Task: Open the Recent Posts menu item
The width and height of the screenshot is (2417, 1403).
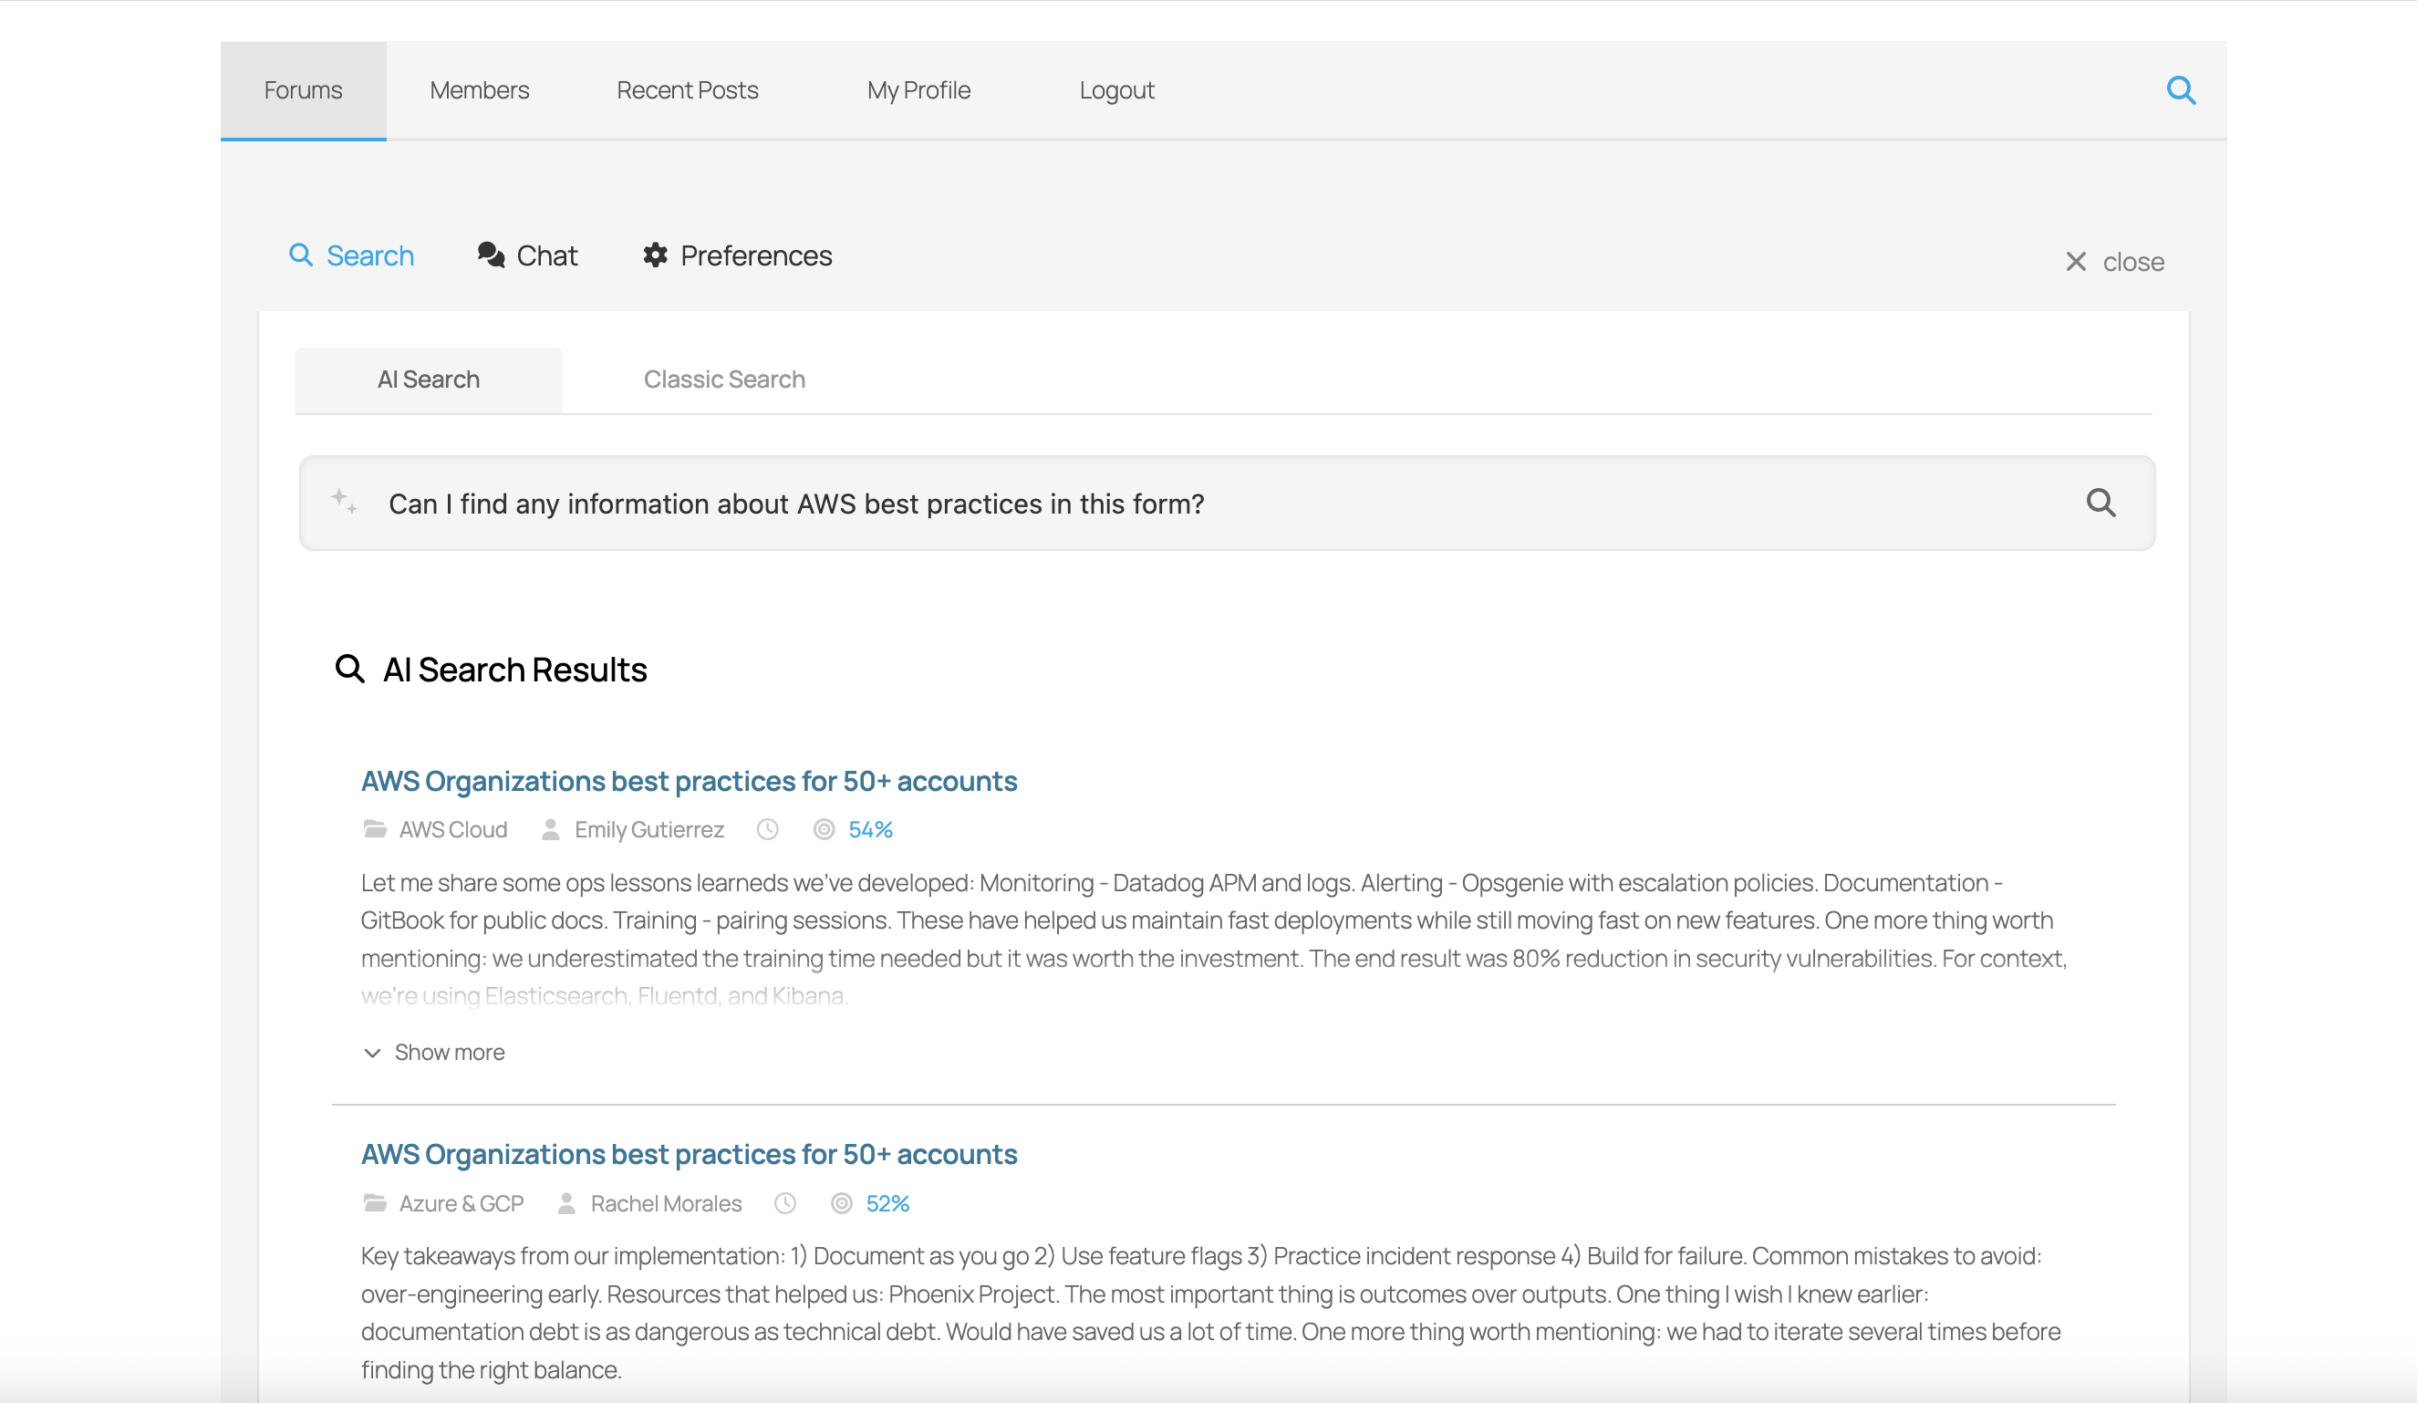Action: [x=687, y=89]
